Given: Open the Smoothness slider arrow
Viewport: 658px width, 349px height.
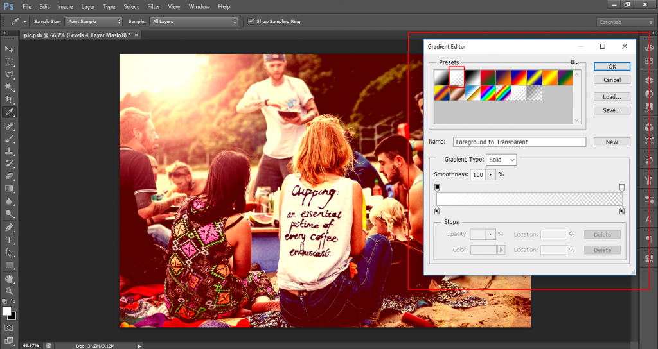Looking at the screenshot, I should pyautogui.click(x=490, y=174).
